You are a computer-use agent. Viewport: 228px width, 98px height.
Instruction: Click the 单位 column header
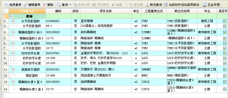point(136,11)
